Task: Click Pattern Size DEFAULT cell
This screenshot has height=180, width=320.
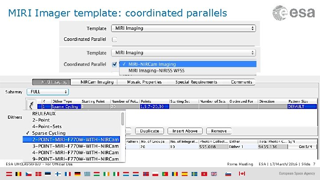Action: 302,107
